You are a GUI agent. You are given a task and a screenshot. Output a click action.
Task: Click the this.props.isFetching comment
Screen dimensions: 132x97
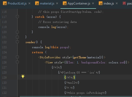click(85, 93)
